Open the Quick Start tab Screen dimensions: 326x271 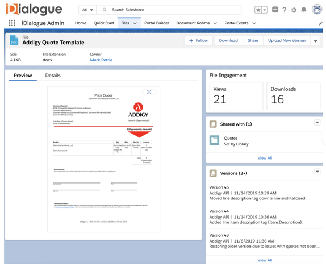point(103,23)
